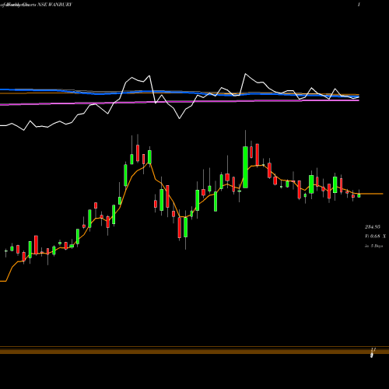This screenshot has width=389, height=389.
Task: Click the tallest green candle near the chart peak
Action: click(x=245, y=167)
